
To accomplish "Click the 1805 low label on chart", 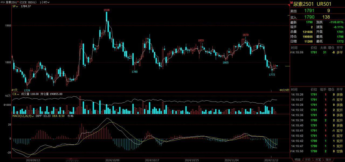I will [226, 63].
